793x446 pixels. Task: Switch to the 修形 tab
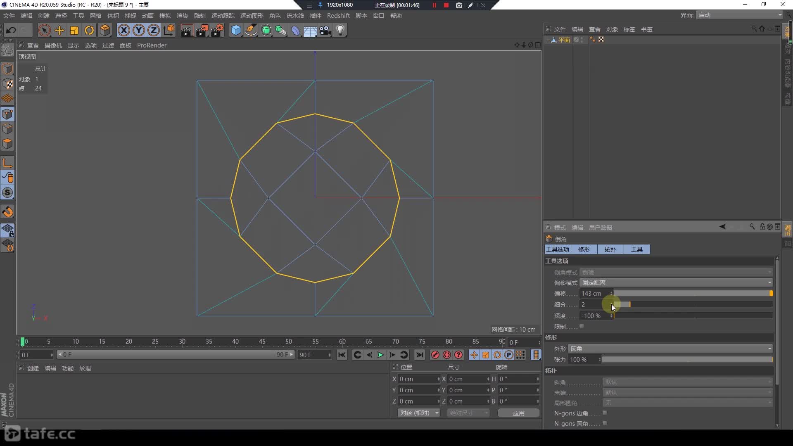(584, 249)
